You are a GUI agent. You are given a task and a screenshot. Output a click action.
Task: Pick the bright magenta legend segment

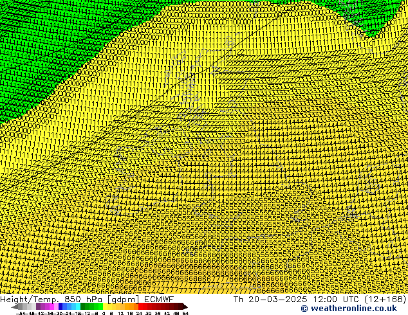51,307
